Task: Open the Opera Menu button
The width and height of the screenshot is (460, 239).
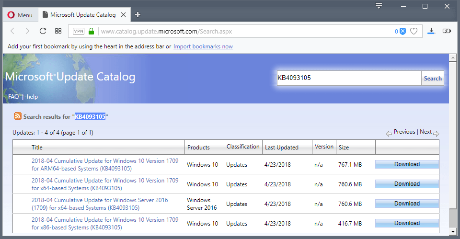Action: pos(20,15)
